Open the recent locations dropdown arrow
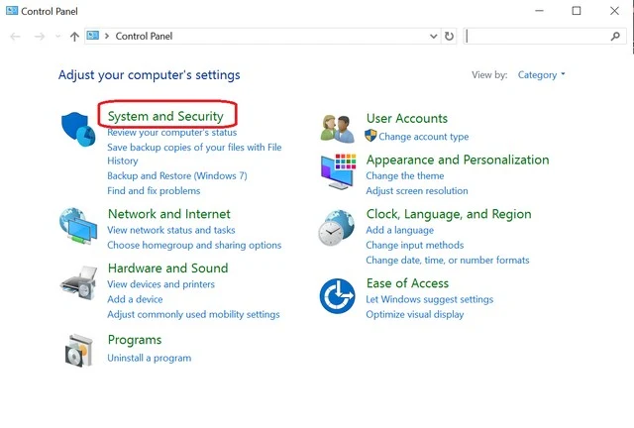Screen dimensions: 634x428 coord(57,37)
